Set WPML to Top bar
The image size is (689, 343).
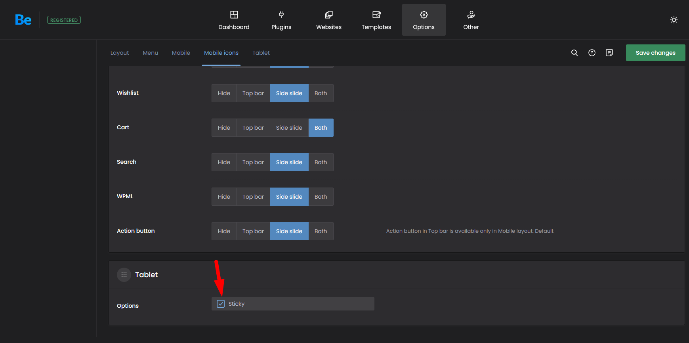[253, 197]
